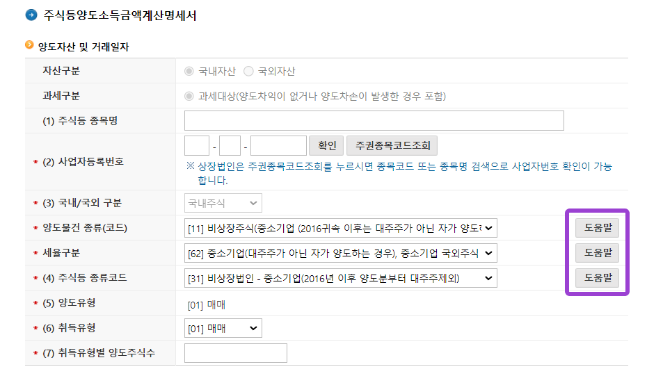Viewport: 663px width, 376px height.
Task: Expand the 주식등 종류코드 dropdown
Action: (x=341, y=278)
